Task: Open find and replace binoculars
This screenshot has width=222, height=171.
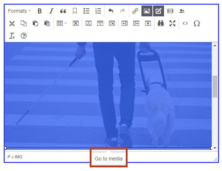Action: (160, 23)
